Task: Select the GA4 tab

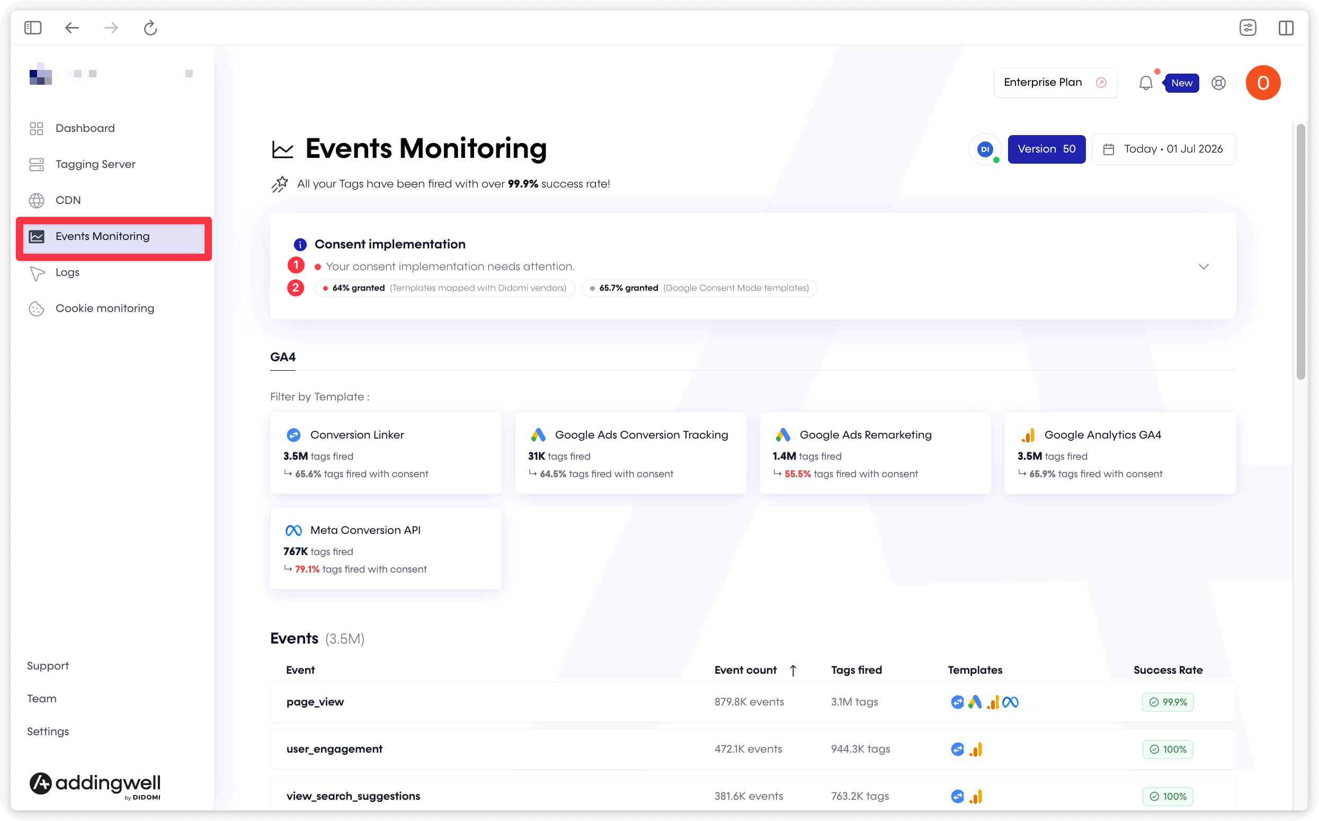Action: [x=283, y=357]
